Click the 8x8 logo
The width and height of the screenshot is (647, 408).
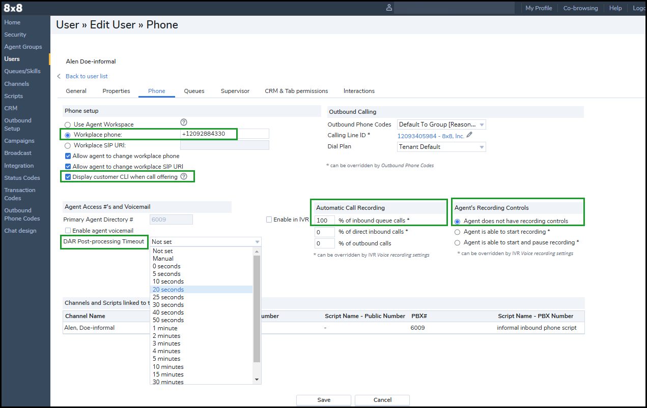pos(13,8)
